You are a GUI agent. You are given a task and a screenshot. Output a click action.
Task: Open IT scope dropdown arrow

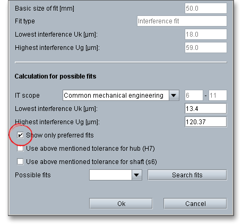(174, 96)
